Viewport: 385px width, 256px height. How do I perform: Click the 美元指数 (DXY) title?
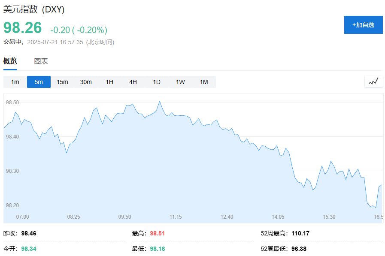tap(34, 9)
